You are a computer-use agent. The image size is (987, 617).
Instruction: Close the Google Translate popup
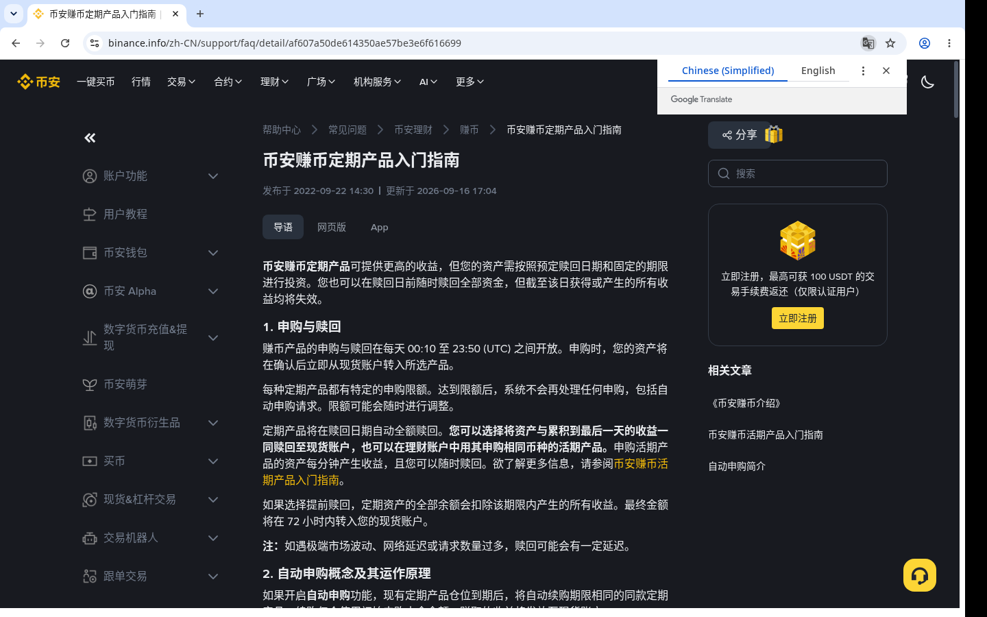[886, 71]
